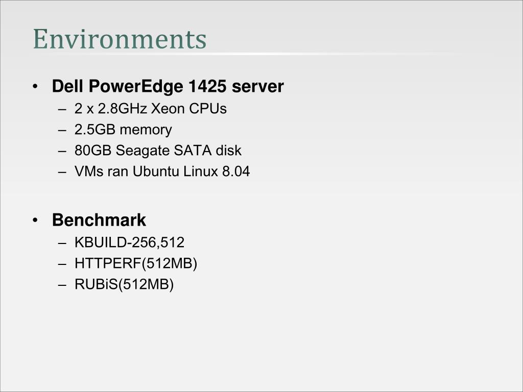Click the dash before RUBiS(512MB)
Screen dimensions: 523x392
click(62, 285)
